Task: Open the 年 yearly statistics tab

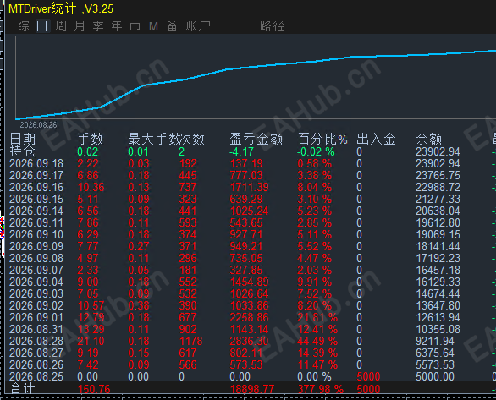Action: (117, 26)
